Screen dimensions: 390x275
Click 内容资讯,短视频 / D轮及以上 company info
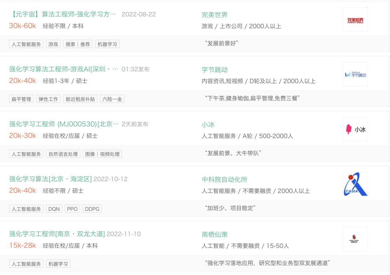[x=259, y=81]
